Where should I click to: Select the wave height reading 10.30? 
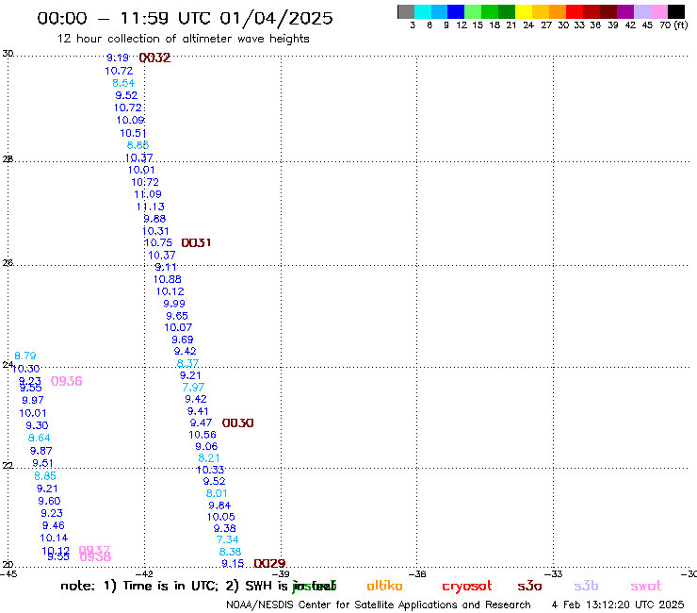tap(25, 369)
